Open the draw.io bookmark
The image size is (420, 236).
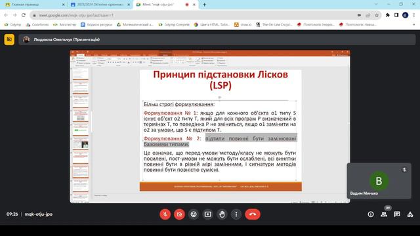pos(243,25)
